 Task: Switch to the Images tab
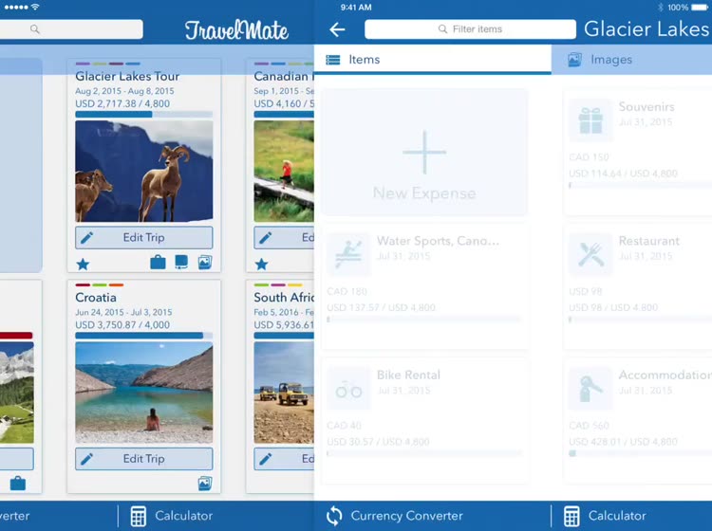tap(631, 60)
